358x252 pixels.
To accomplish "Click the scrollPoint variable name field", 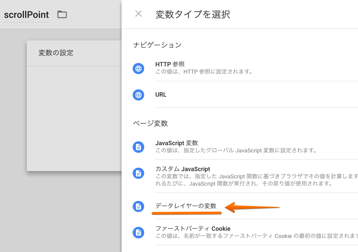I will pyautogui.click(x=26, y=14).
